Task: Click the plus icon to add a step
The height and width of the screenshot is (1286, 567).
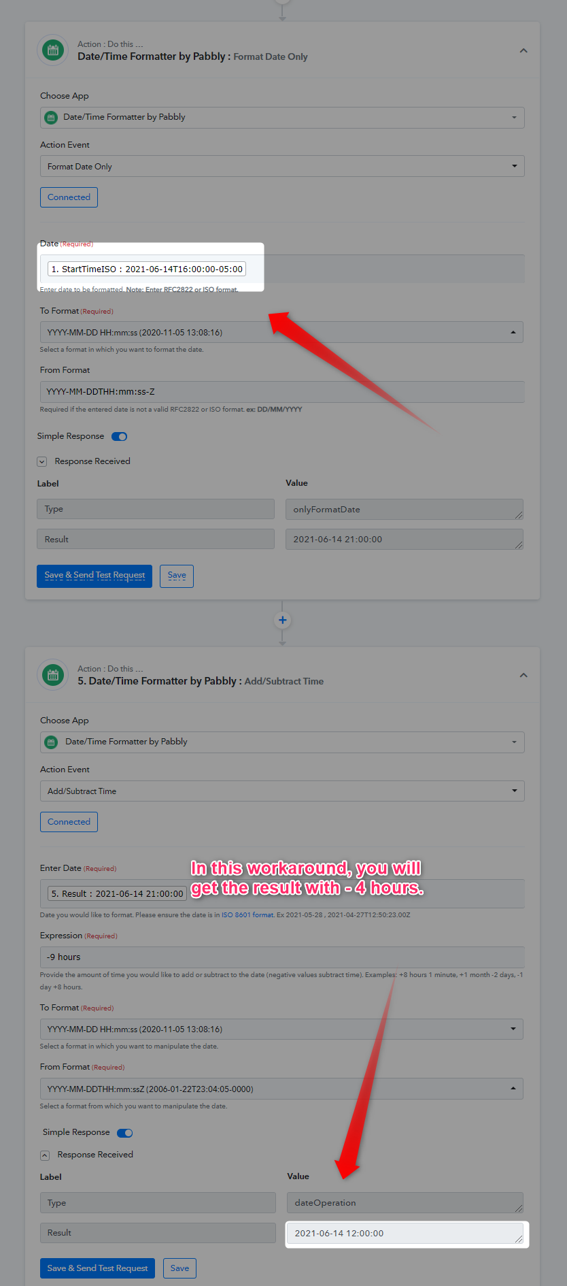Action: (x=282, y=620)
